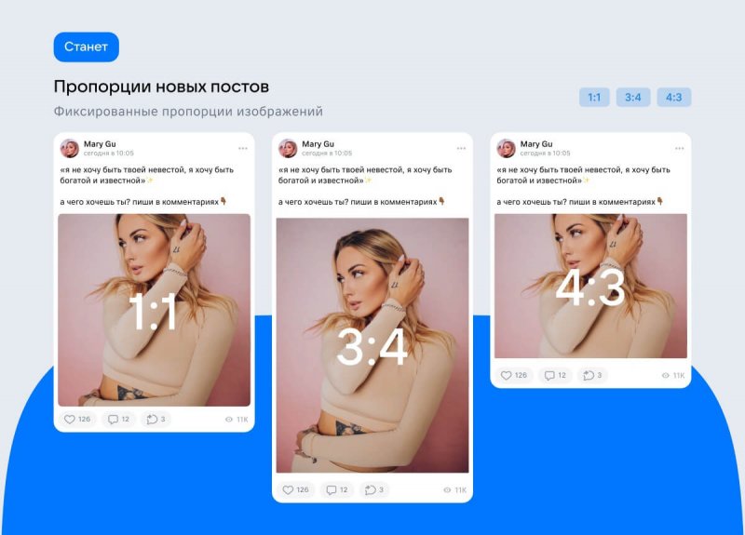Image resolution: width=745 pixels, height=535 pixels.
Task: Open the three-dot menu on the 3:4 post
Action: 461,149
